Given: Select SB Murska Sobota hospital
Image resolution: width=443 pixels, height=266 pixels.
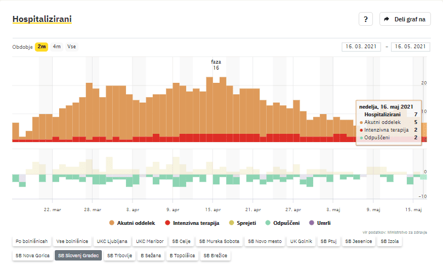Looking at the screenshot, I should click(219, 241).
